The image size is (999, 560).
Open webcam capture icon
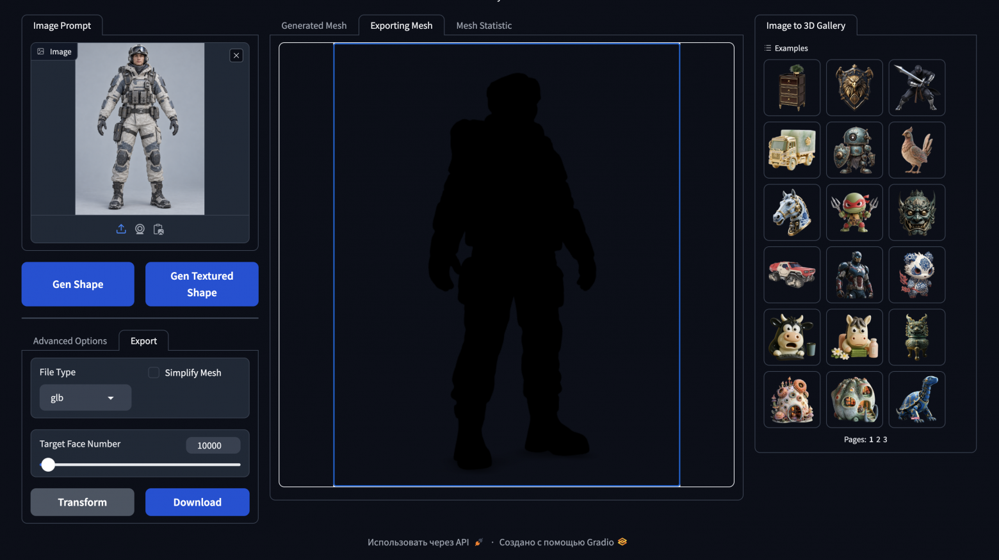point(140,229)
